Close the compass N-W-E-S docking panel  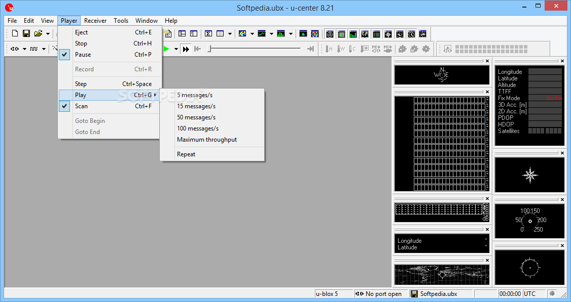click(x=487, y=61)
